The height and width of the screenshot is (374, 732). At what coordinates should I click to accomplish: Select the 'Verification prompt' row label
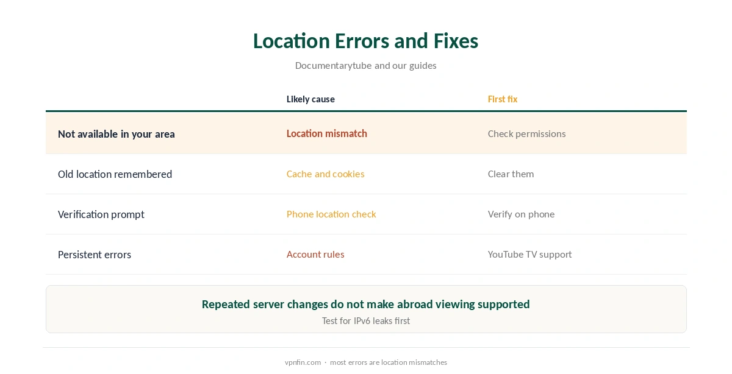point(101,214)
